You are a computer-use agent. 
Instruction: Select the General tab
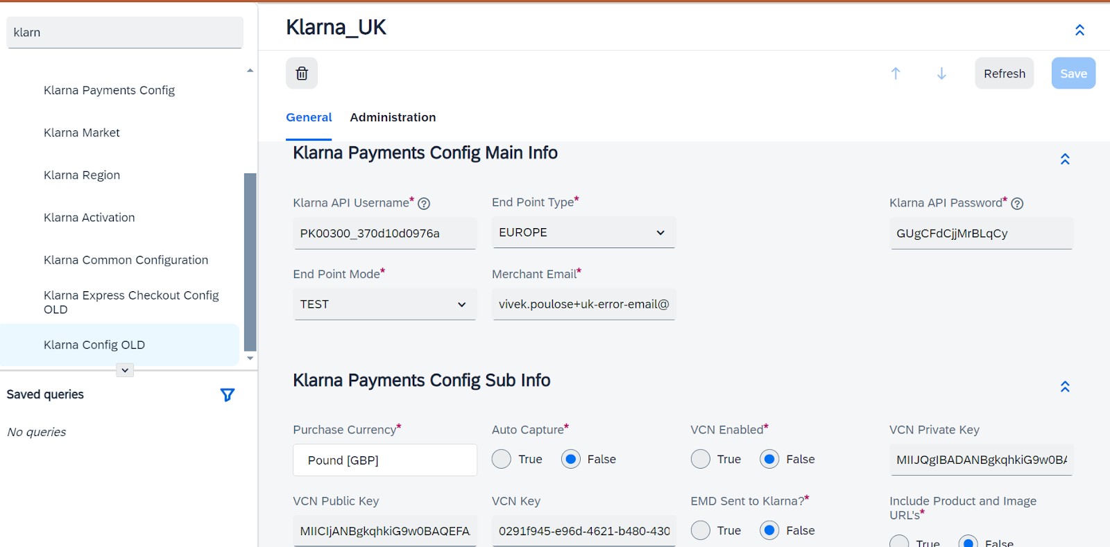pos(309,117)
